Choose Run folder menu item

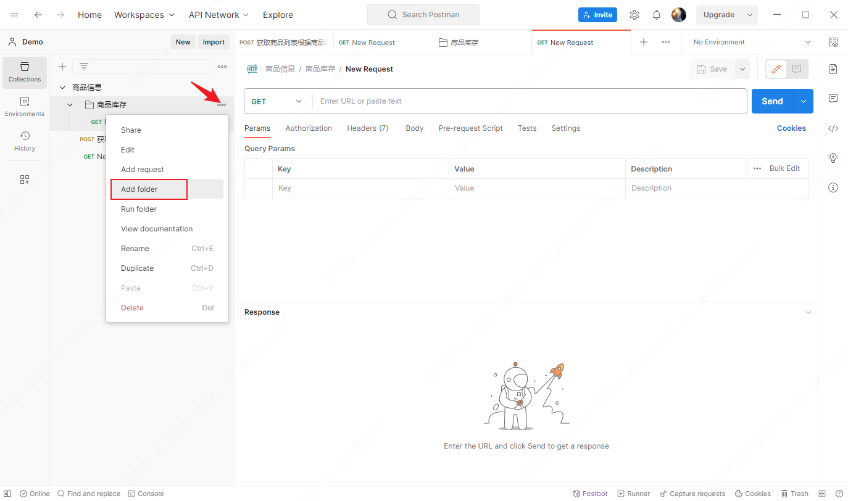tap(167, 209)
